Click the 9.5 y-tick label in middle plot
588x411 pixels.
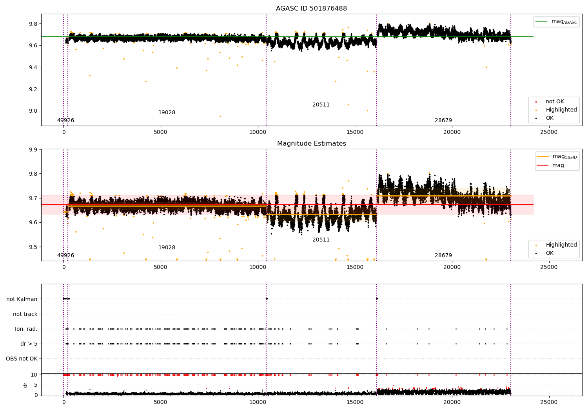pos(33,247)
